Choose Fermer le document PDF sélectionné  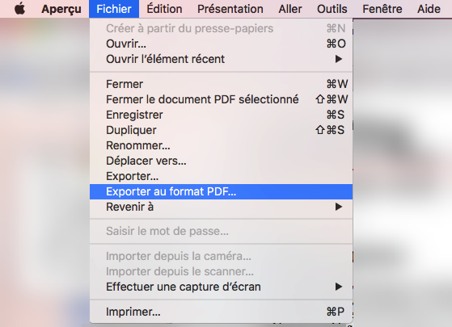221,99
